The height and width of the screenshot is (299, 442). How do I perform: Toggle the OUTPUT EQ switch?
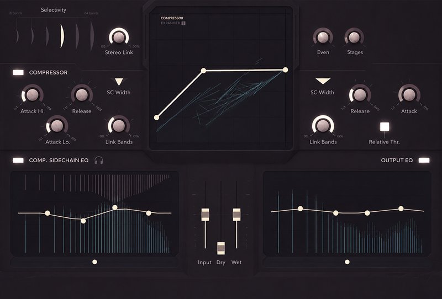(x=424, y=160)
